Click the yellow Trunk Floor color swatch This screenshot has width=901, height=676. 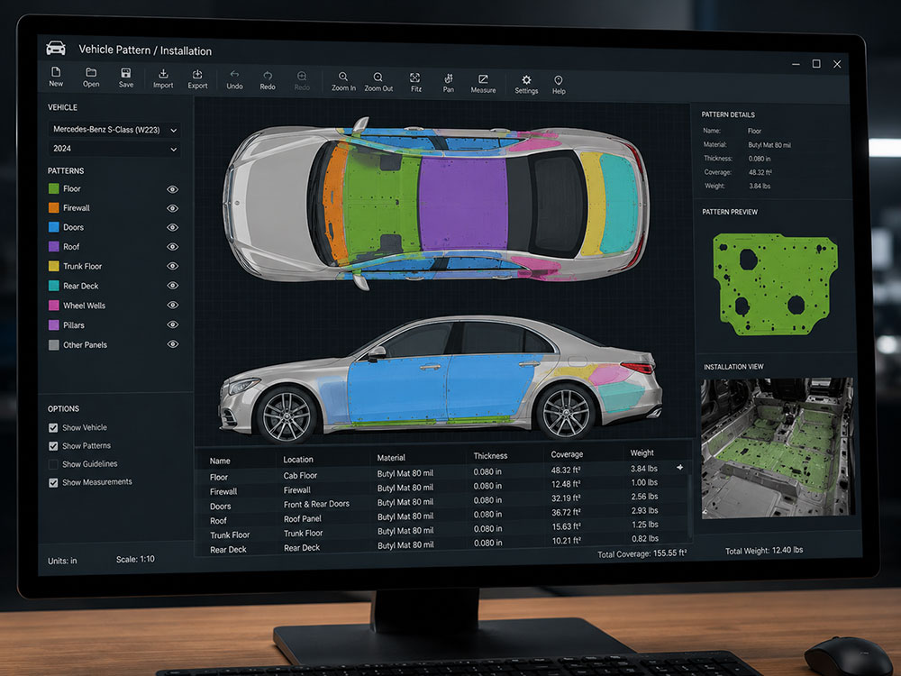click(x=53, y=266)
